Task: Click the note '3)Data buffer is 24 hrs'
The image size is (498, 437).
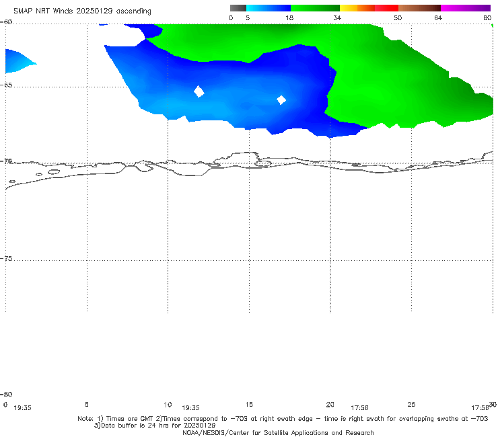Action: click(155, 426)
